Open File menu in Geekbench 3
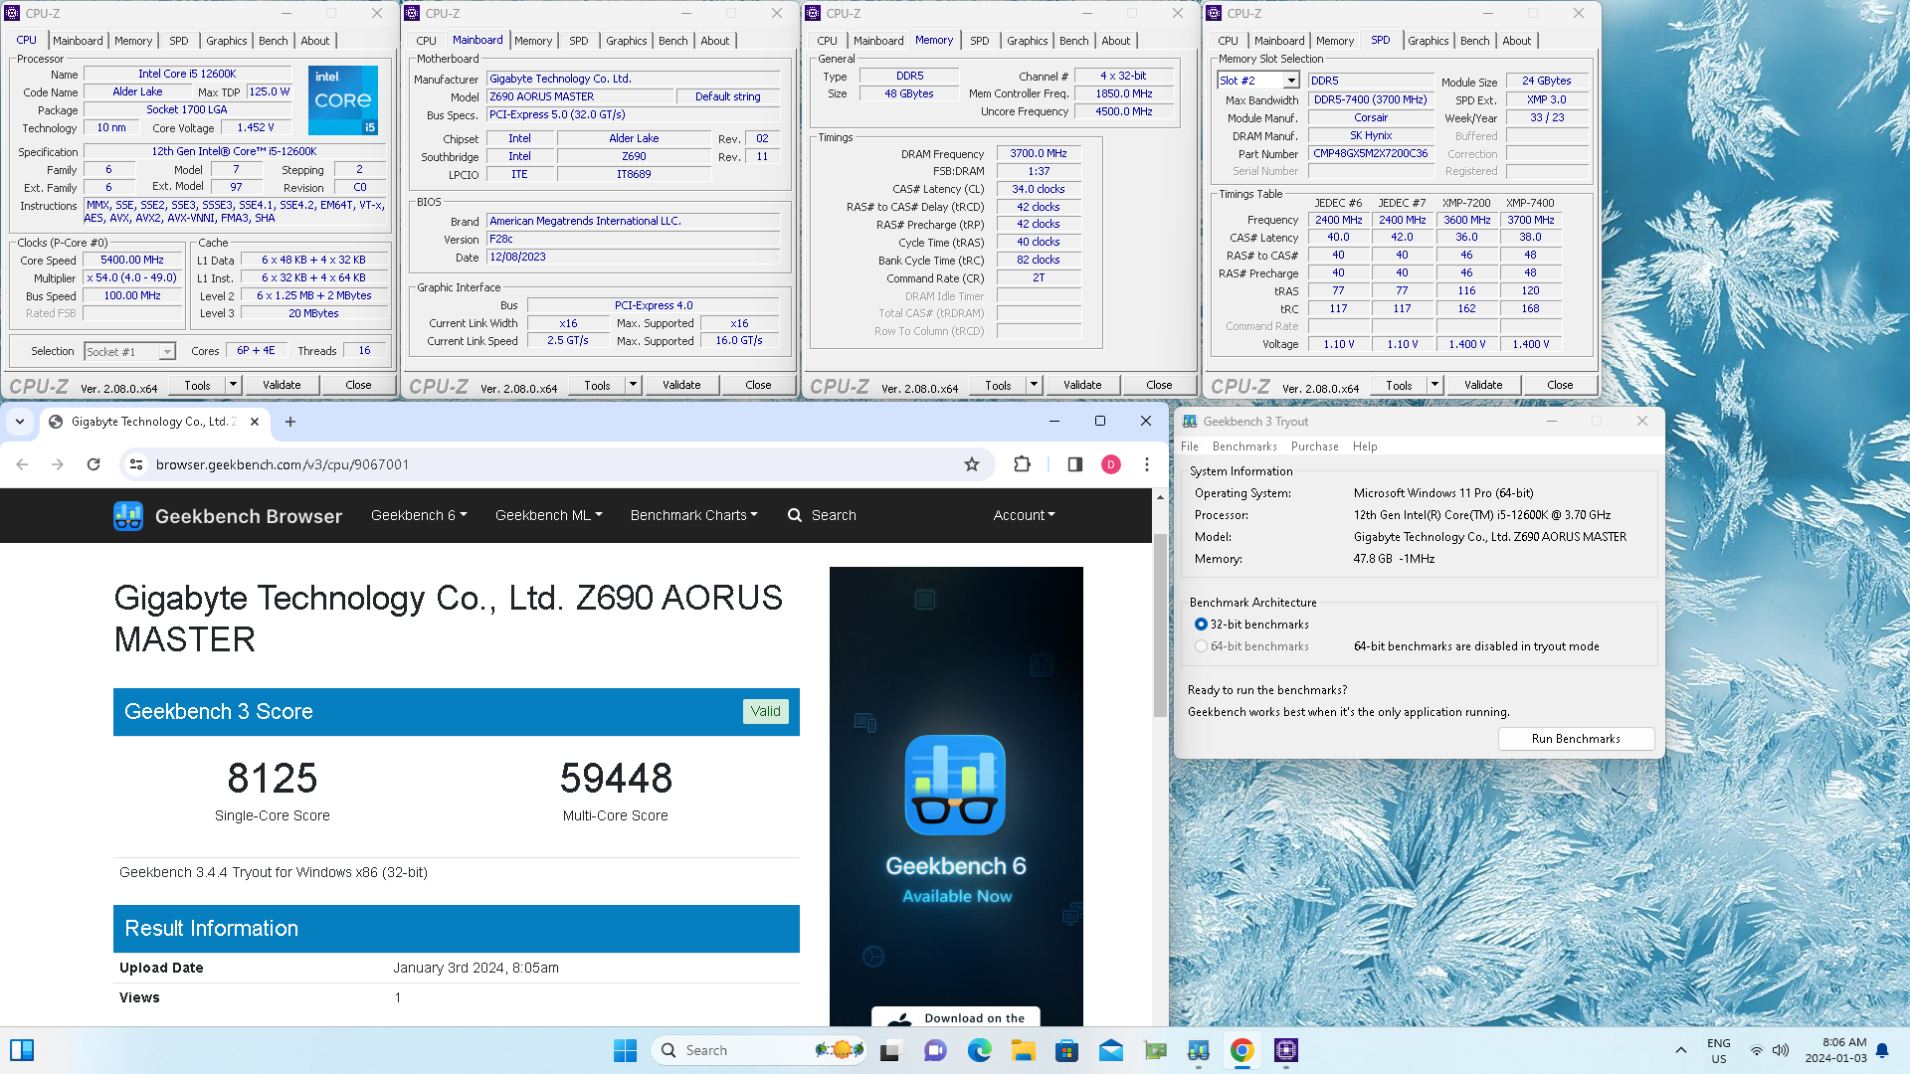The width and height of the screenshot is (1910, 1074). (1190, 447)
